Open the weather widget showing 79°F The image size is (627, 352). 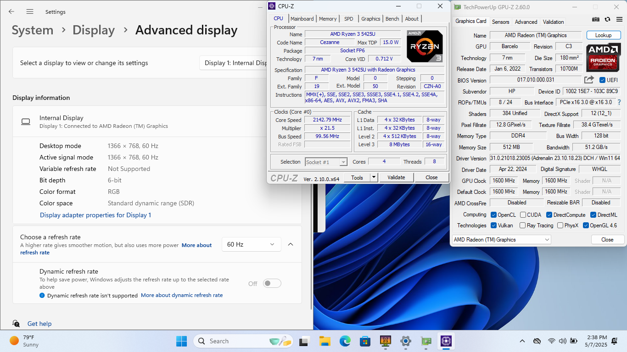(x=25, y=341)
